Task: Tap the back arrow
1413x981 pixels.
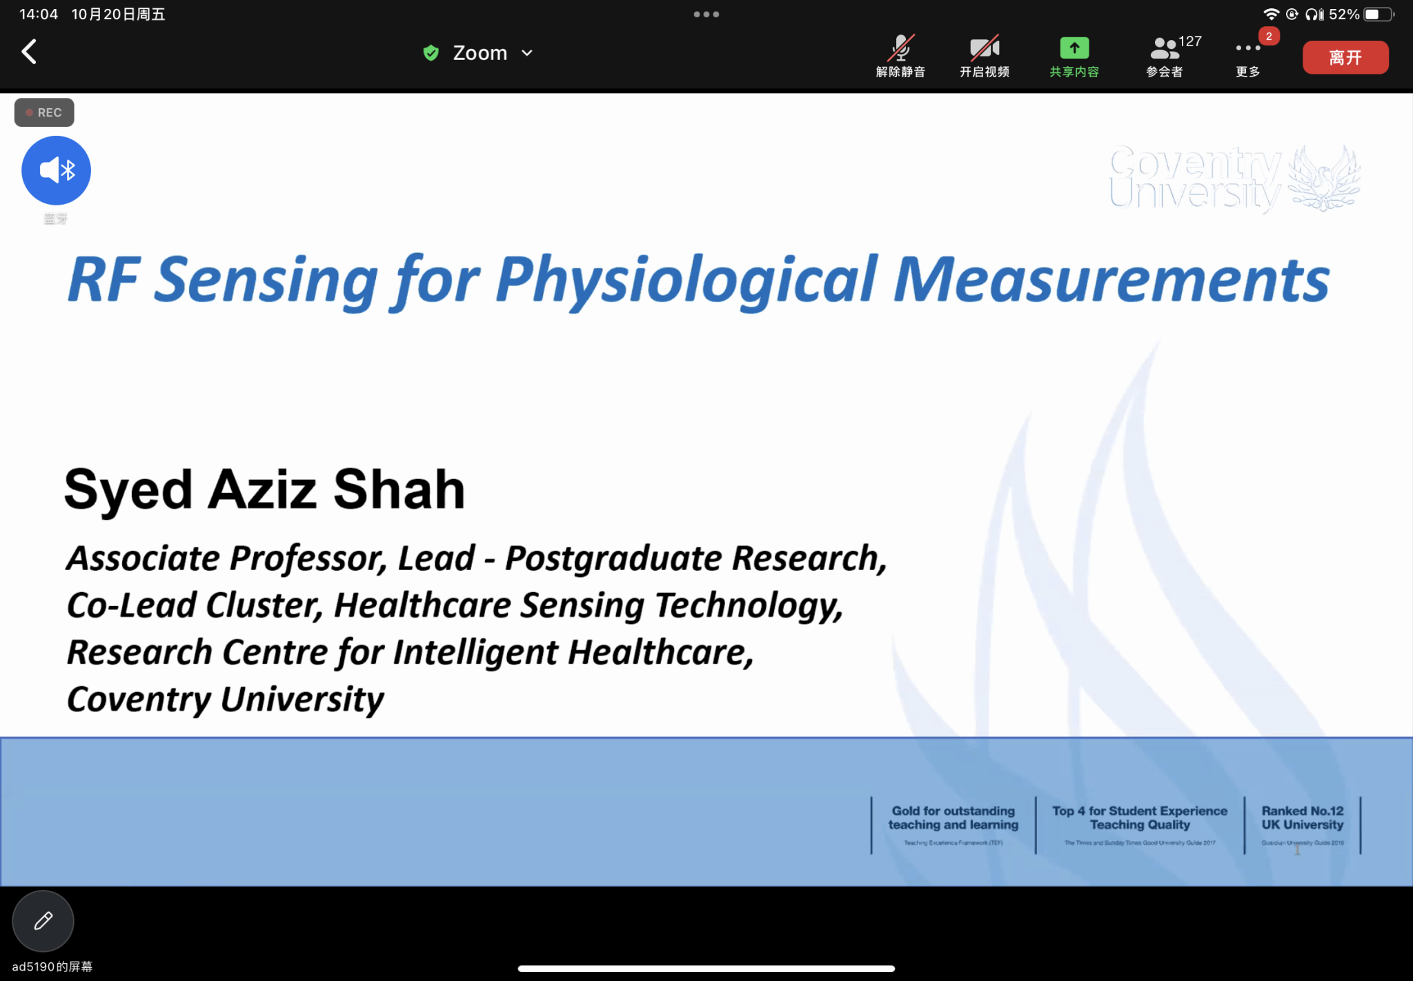Action: [29, 52]
